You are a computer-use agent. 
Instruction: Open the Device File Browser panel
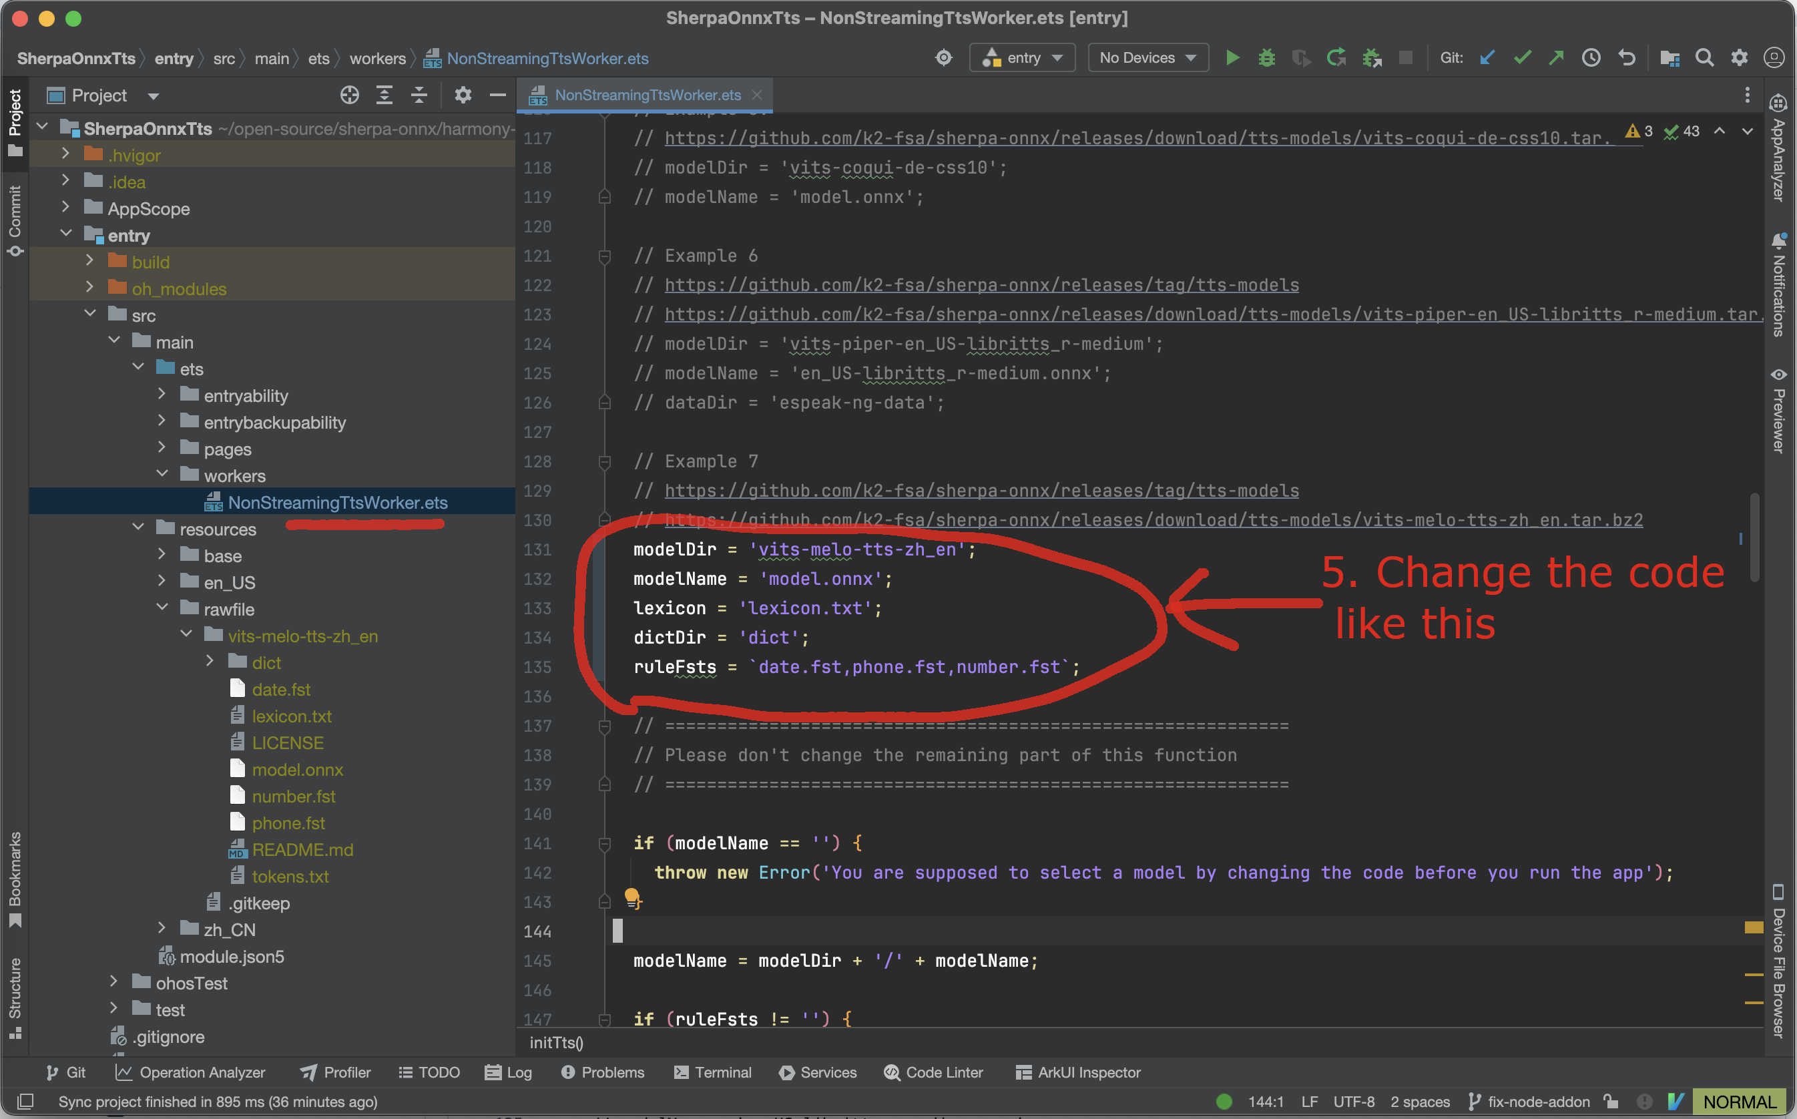1778,961
